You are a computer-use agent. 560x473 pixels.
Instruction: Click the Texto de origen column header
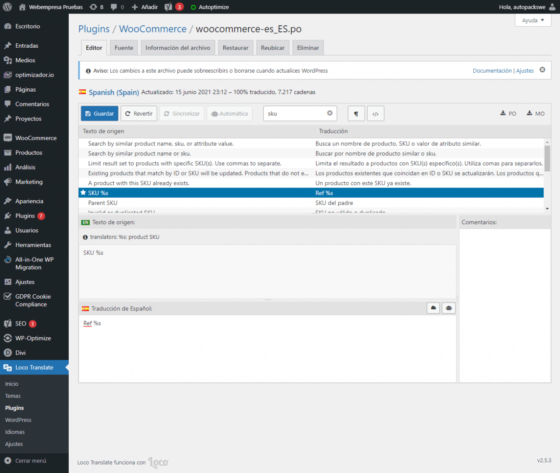pyautogui.click(x=103, y=131)
